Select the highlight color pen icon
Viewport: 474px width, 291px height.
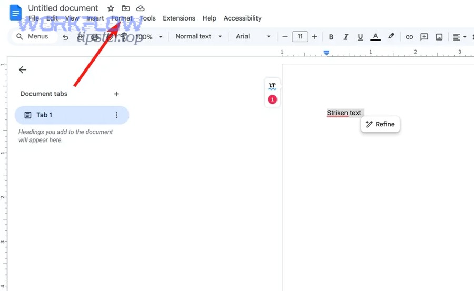(391, 37)
